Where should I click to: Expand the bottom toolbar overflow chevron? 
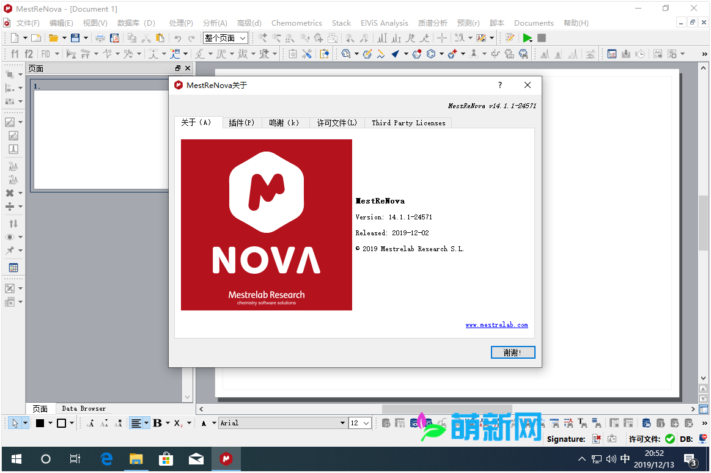[x=704, y=423]
